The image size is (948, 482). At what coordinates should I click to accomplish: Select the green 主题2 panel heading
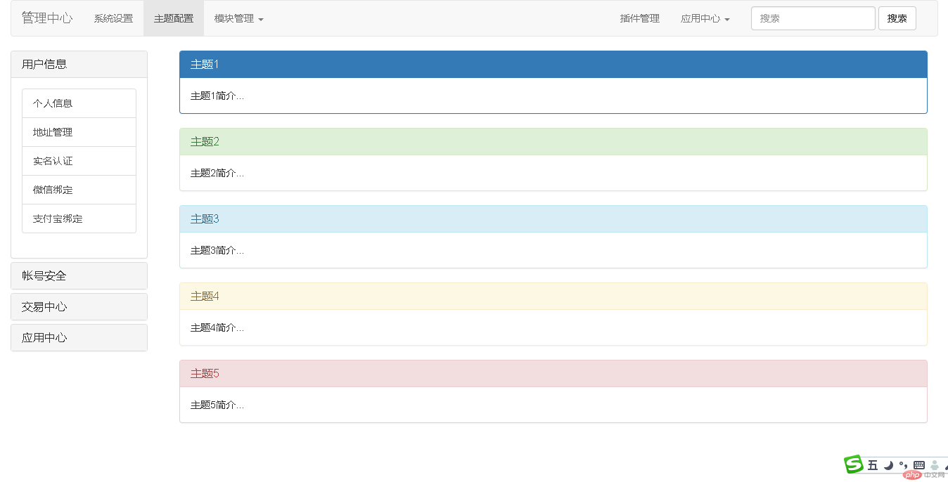click(553, 141)
